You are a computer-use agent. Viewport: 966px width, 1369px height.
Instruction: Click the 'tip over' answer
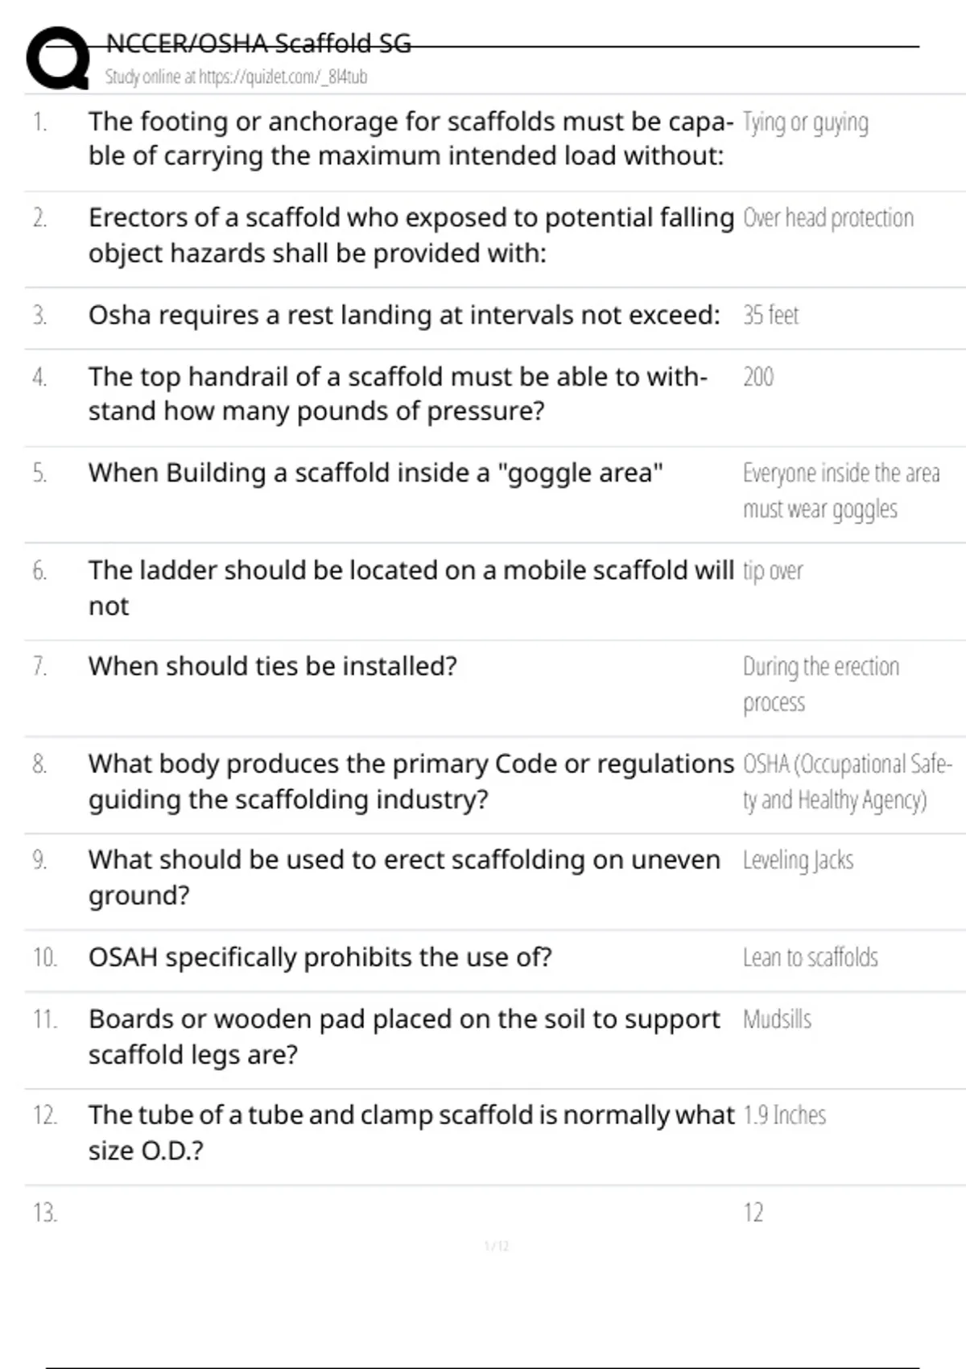[773, 571]
